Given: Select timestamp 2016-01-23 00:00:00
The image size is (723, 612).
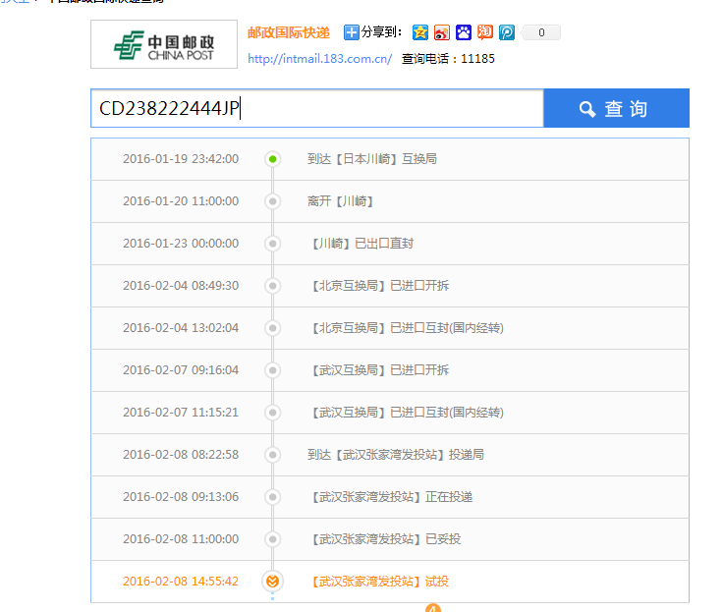Looking at the screenshot, I should pyautogui.click(x=181, y=244).
